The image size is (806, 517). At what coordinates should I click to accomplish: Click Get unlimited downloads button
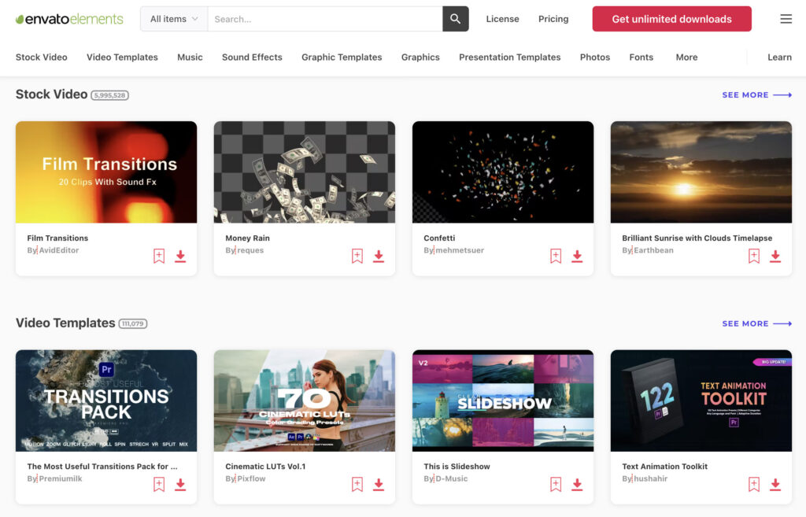[x=672, y=19]
